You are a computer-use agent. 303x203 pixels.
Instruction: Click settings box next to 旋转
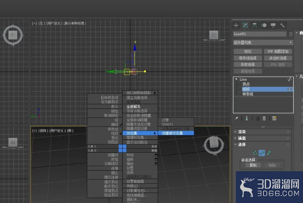click(156, 160)
